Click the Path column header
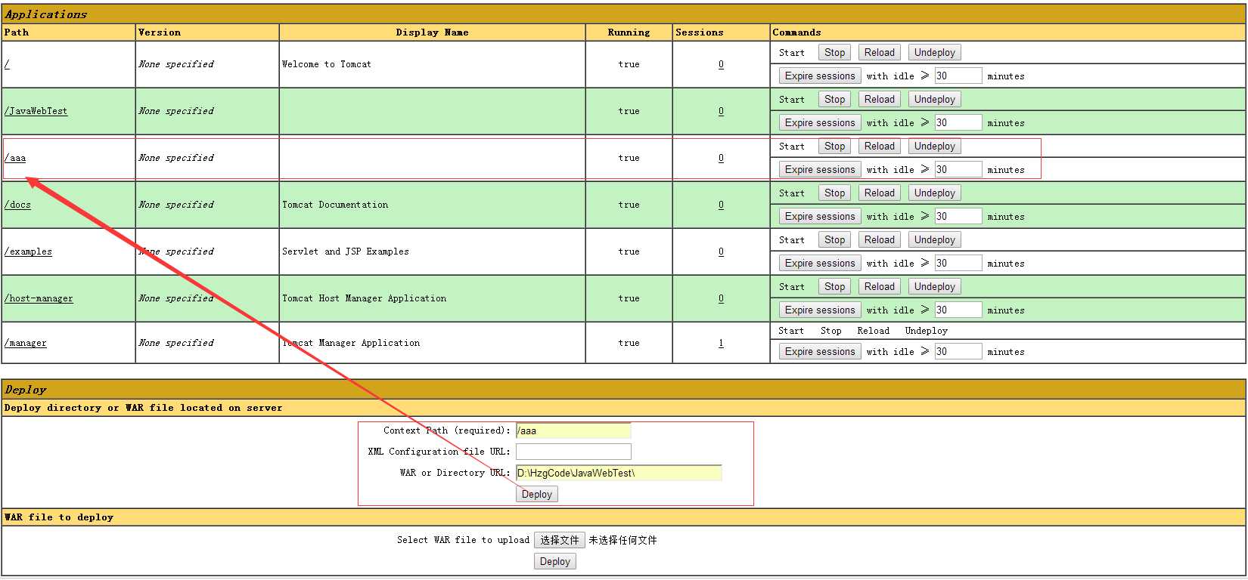 (x=17, y=32)
